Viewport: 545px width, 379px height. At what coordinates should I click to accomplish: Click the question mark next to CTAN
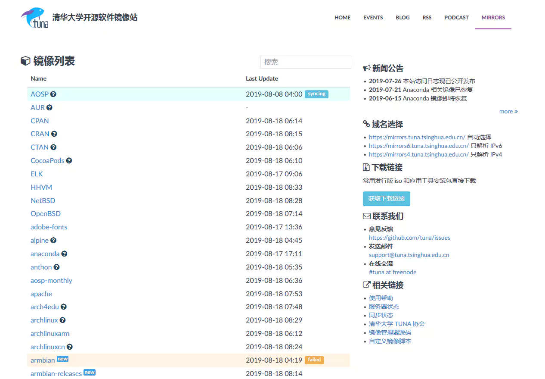(x=54, y=147)
